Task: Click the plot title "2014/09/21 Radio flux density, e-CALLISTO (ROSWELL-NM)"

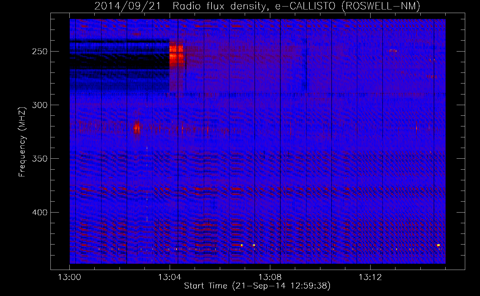Action: (257, 6)
